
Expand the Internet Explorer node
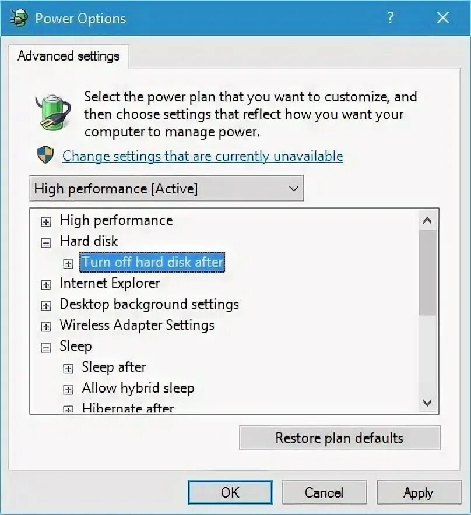[x=46, y=285]
